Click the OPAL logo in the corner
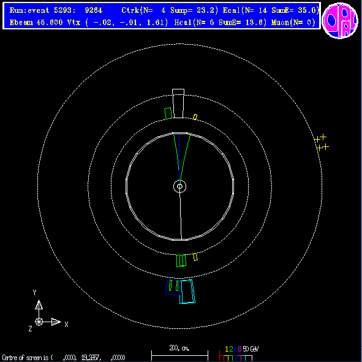Image resolution: width=362 pixels, height=362 pixels. (340, 20)
